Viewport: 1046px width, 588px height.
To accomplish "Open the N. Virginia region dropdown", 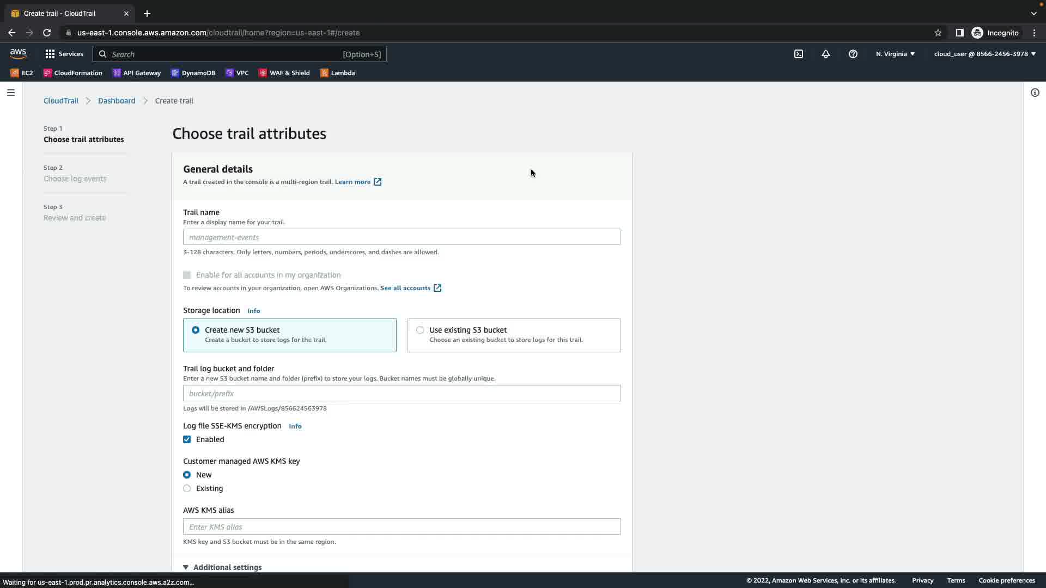I will click(x=895, y=54).
